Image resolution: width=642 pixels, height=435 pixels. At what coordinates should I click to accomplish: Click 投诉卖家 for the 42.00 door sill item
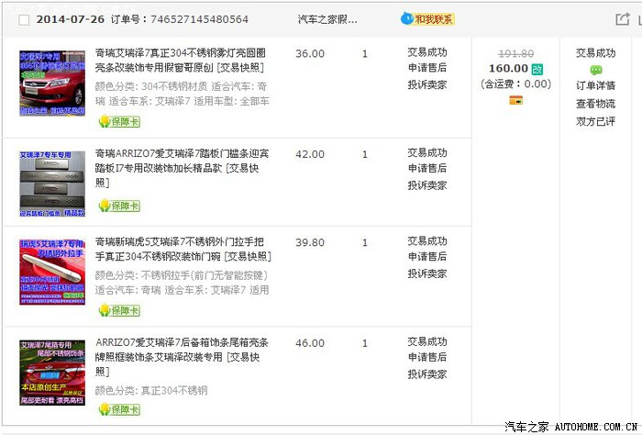tap(427, 185)
